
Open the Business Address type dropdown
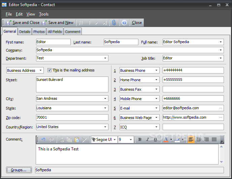coord(40,70)
